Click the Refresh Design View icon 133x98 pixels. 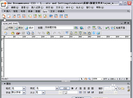(89, 28)
